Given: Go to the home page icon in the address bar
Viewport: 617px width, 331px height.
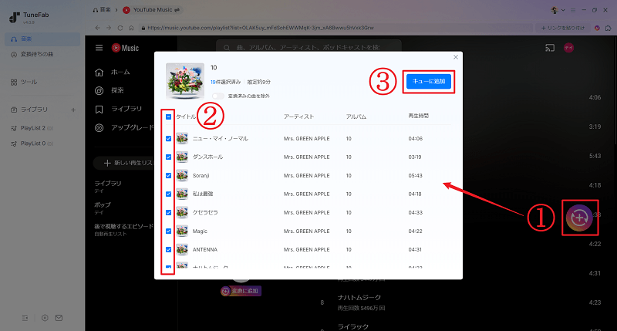Looking at the screenshot, I should 131,28.
